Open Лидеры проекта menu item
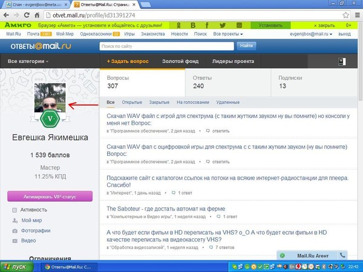The image size is (363, 272). coord(233,61)
